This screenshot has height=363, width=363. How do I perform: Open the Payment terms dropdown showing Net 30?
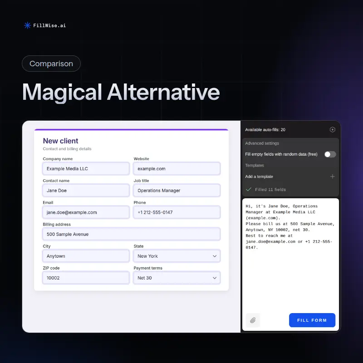tap(177, 278)
